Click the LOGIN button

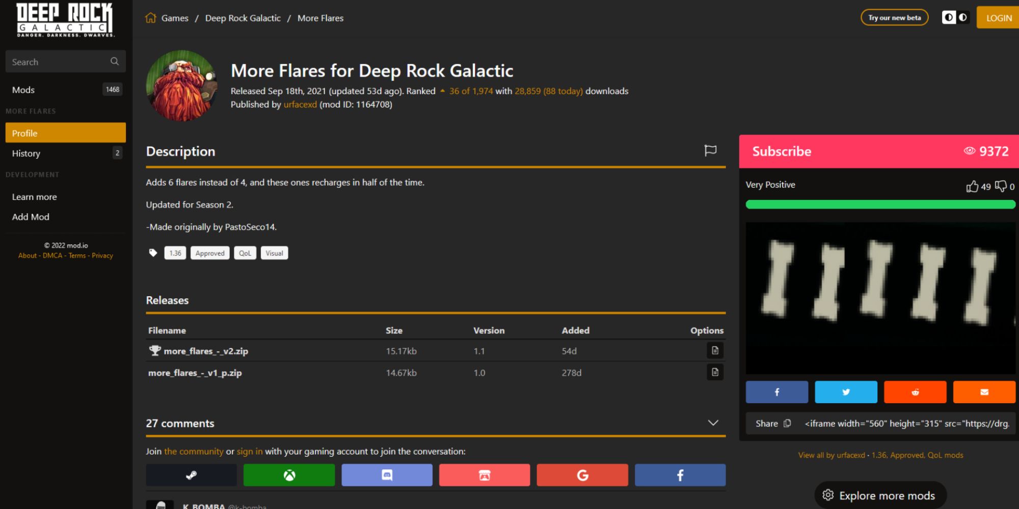pos(999,18)
